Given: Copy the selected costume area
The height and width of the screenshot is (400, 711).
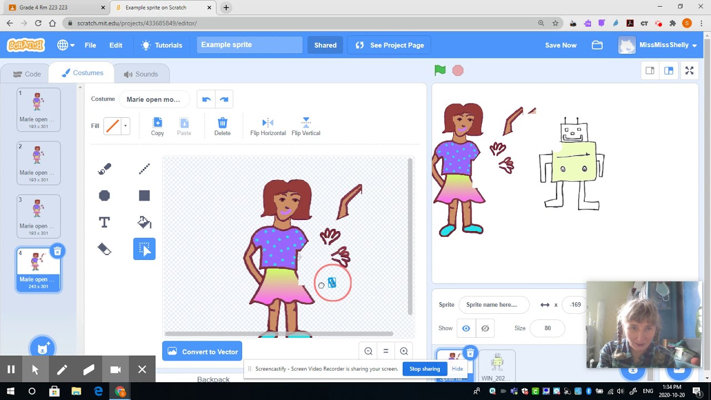Looking at the screenshot, I should click(157, 127).
